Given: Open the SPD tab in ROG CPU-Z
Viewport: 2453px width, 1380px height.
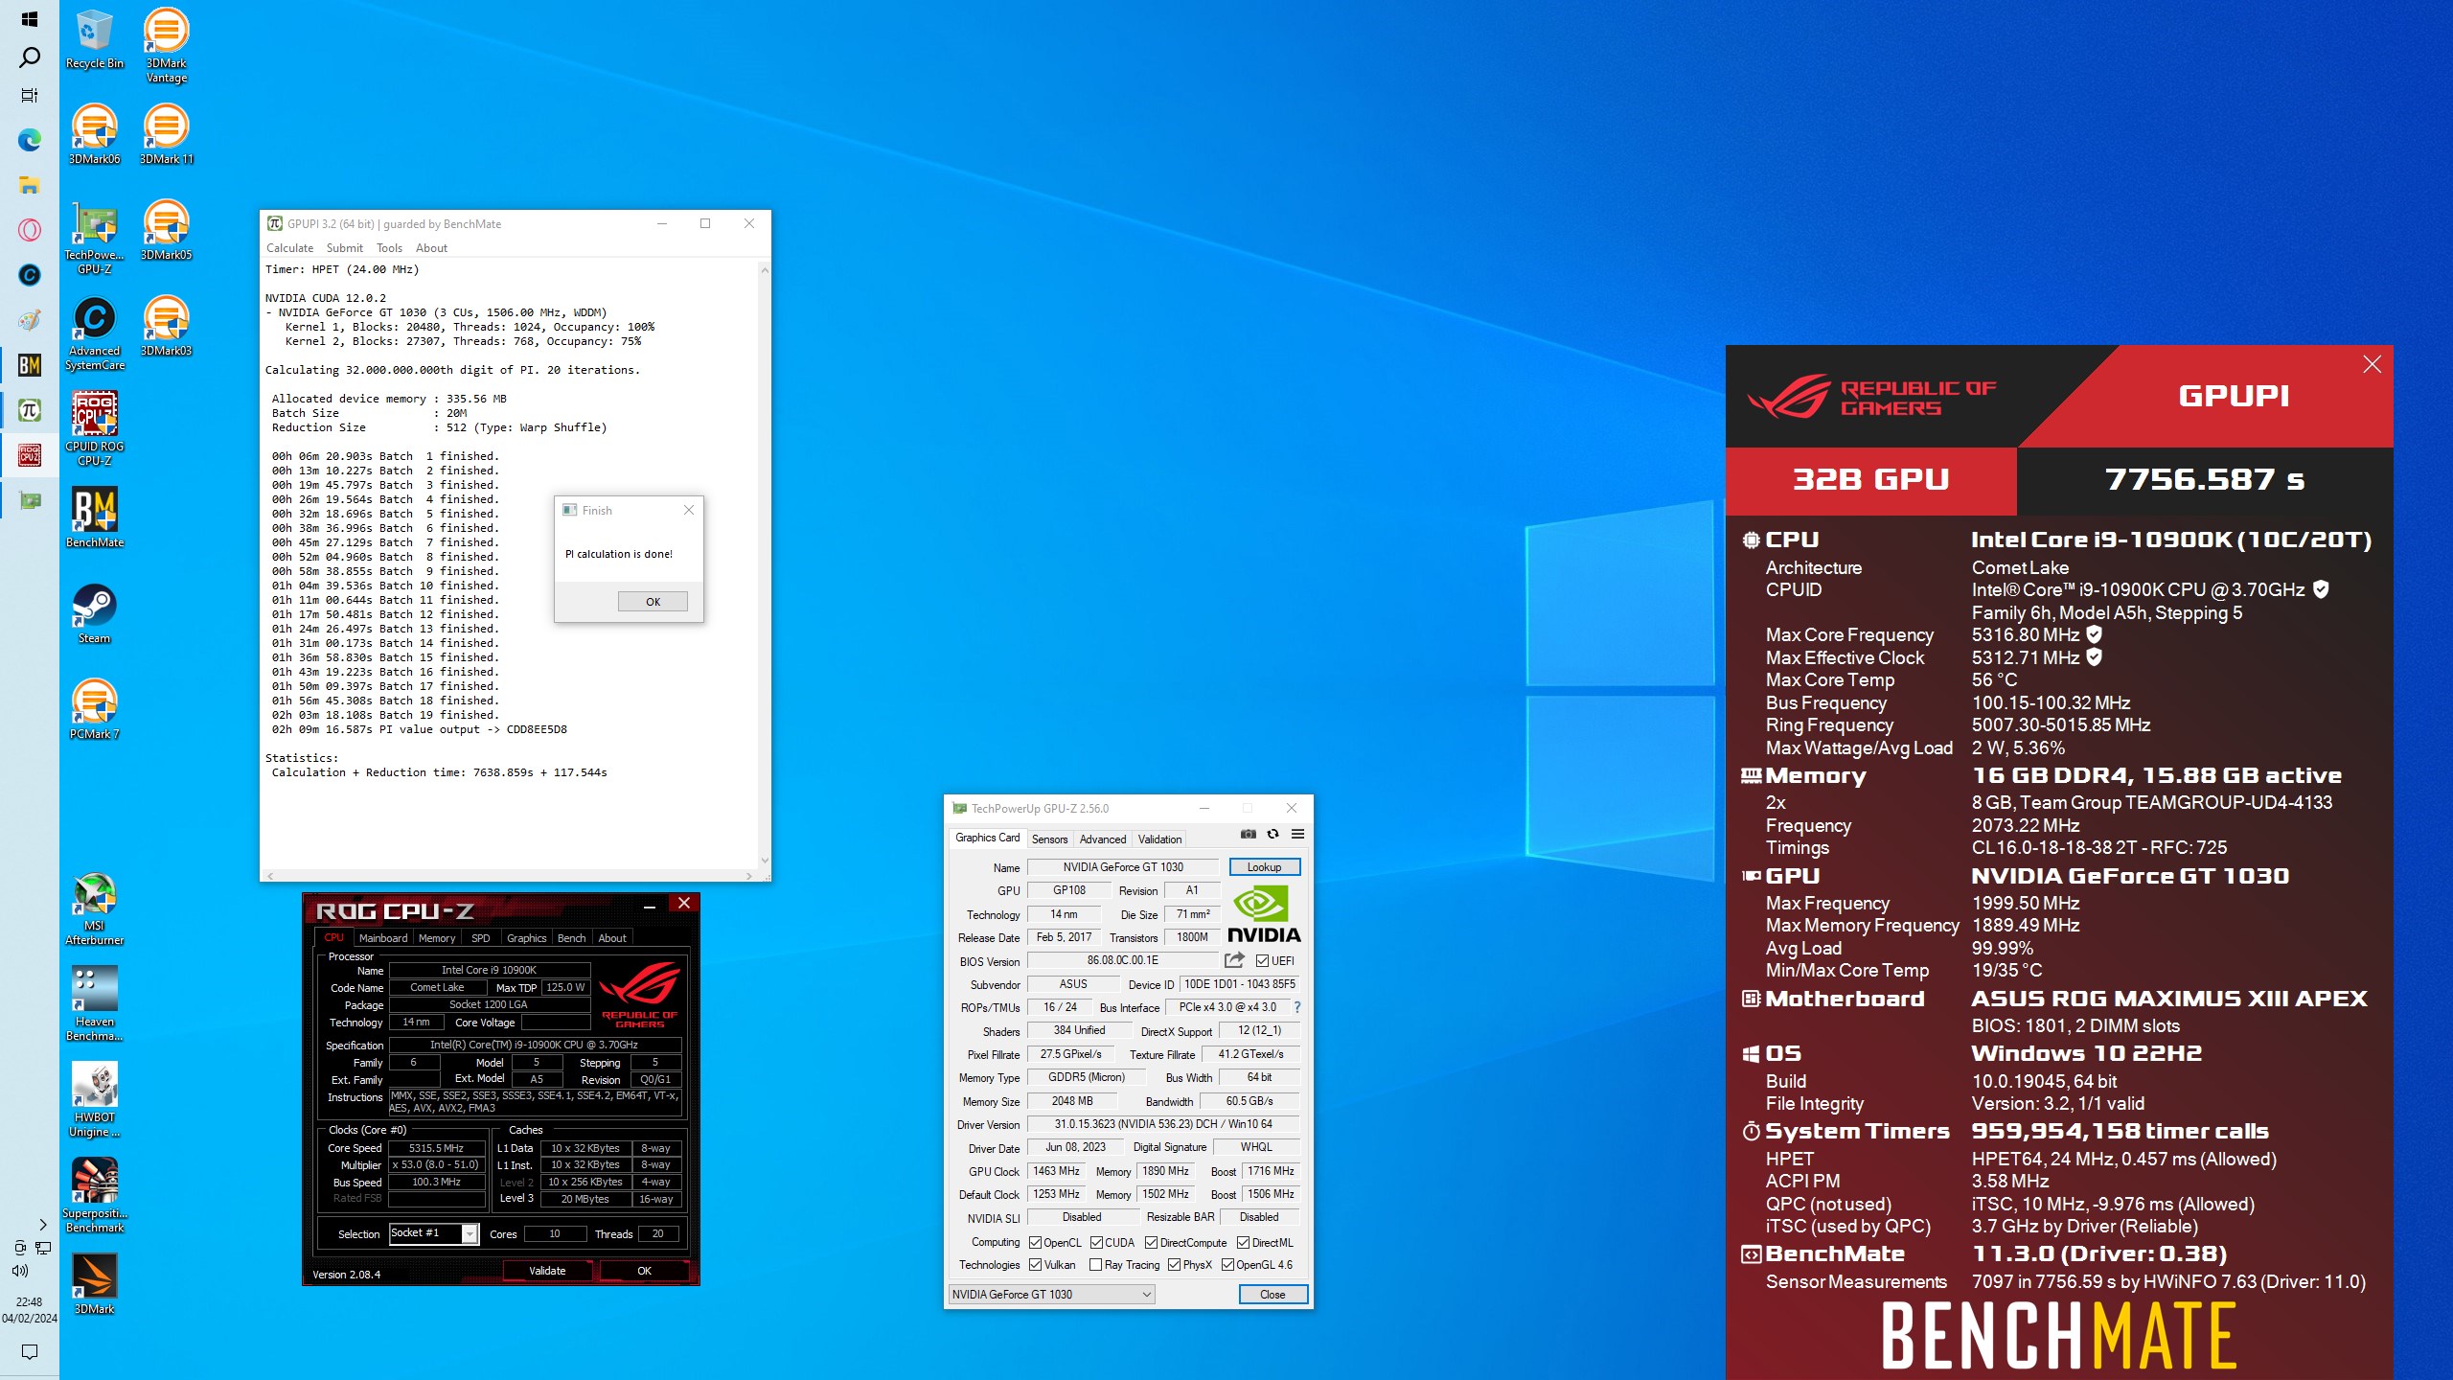Looking at the screenshot, I should point(481,937).
